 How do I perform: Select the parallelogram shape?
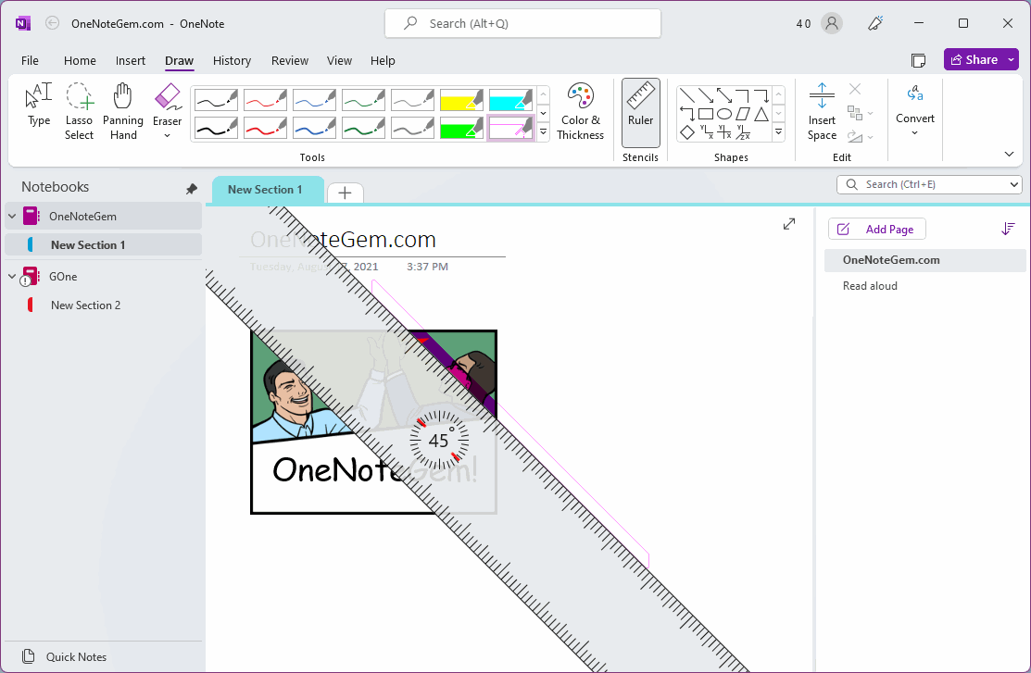[743, 114]
